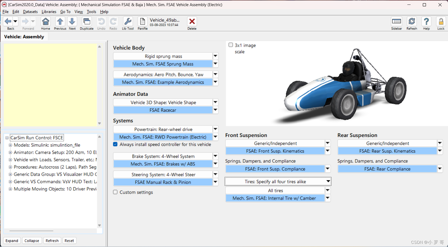This screenshot has height=247, width=448.
Task: Click the Forward arrow icon
Action: click(25, 21)
